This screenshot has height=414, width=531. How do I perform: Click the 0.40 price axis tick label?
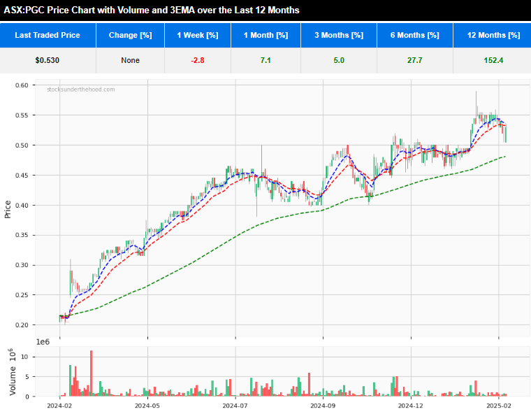point(22,206)
